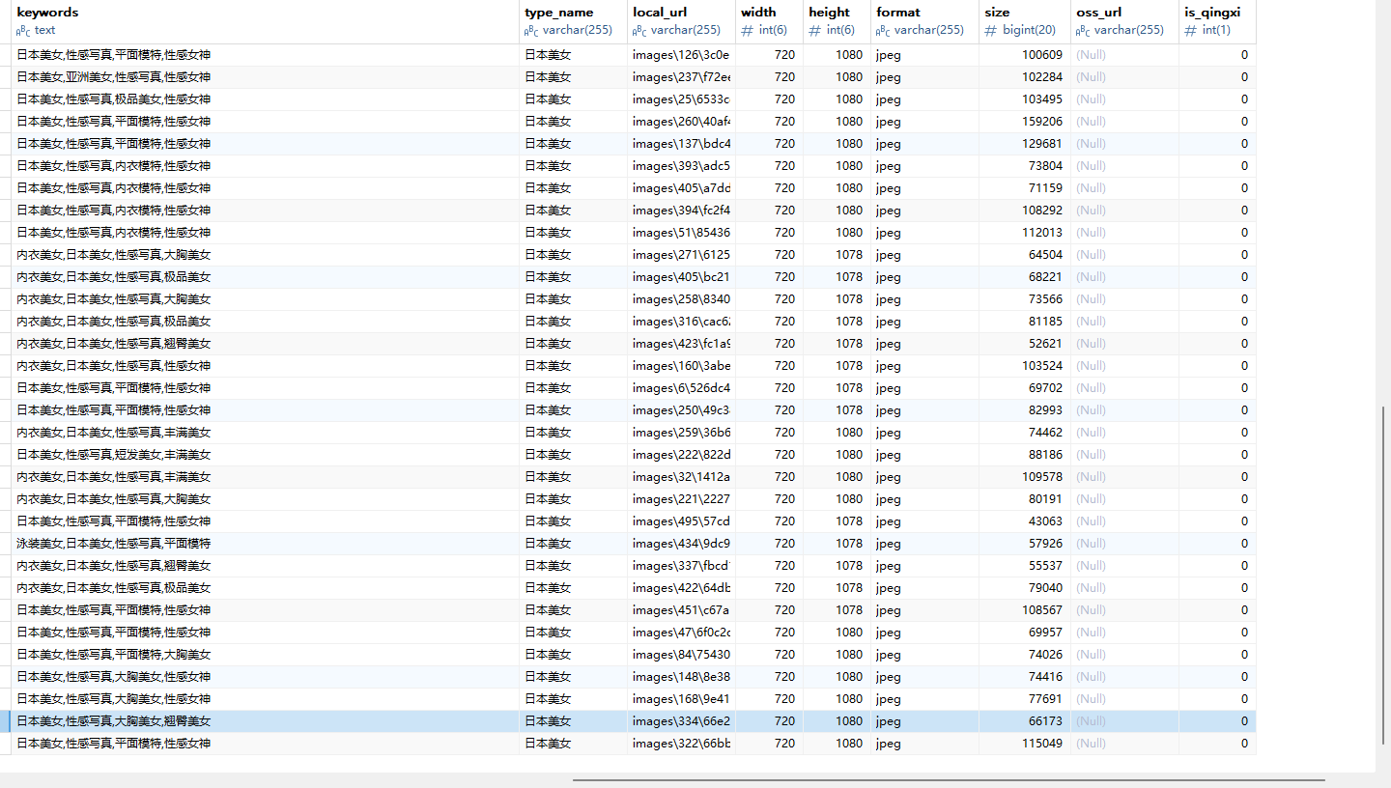Click the width column header
The width and height of the screenshot is (1391, 788).
(x=770, y=21)
